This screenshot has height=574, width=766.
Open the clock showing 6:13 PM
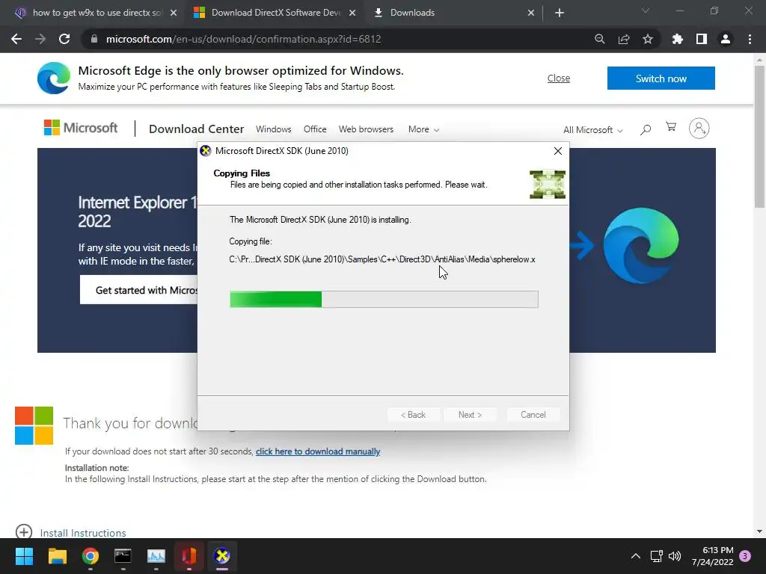(713, 556)
